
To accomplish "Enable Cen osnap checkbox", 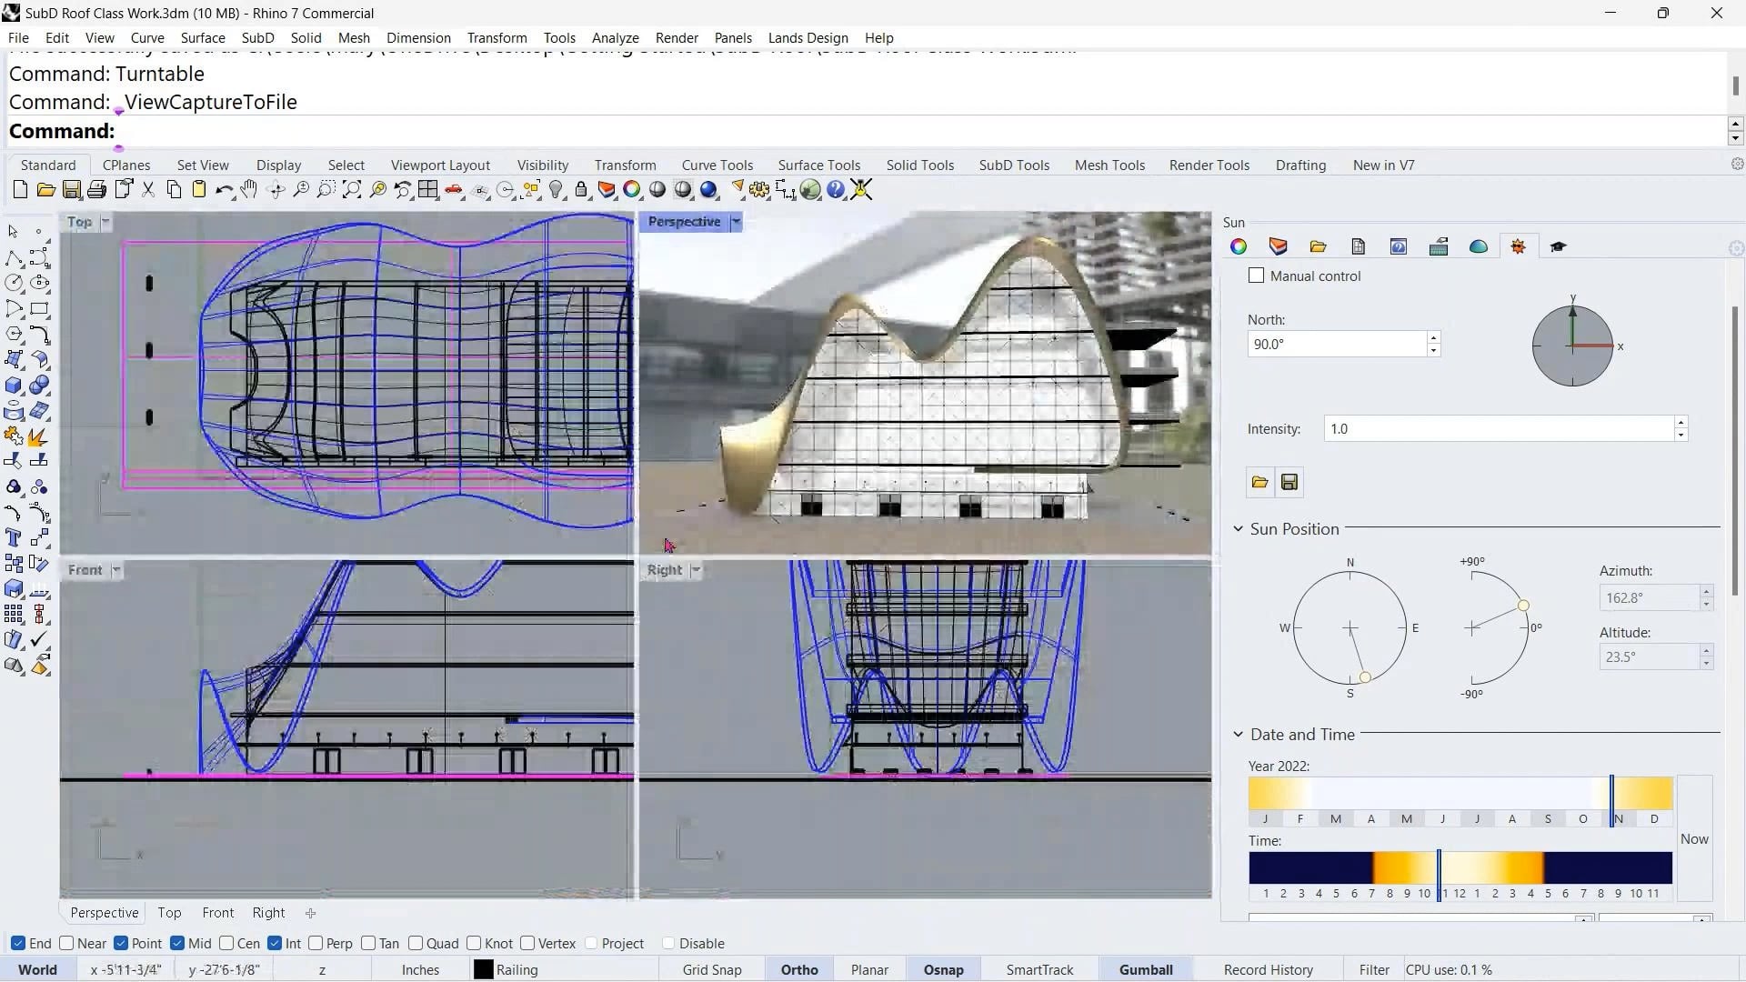I will 226,944.
